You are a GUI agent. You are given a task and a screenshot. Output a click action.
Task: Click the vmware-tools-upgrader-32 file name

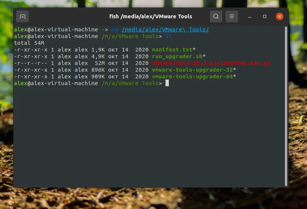(192, 70)
